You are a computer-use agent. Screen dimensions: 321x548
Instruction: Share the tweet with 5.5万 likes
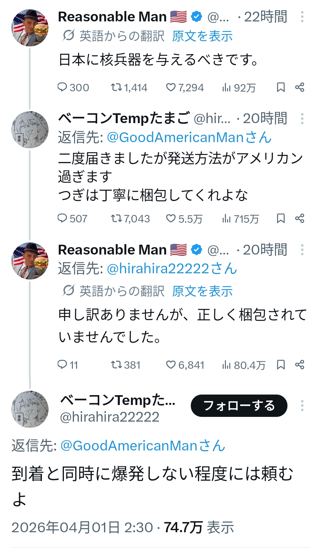300,219
